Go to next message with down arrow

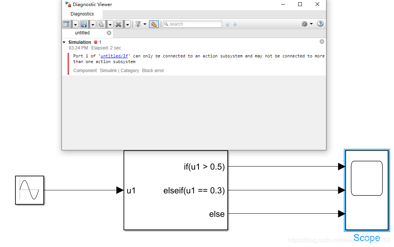tap(235, 24)
